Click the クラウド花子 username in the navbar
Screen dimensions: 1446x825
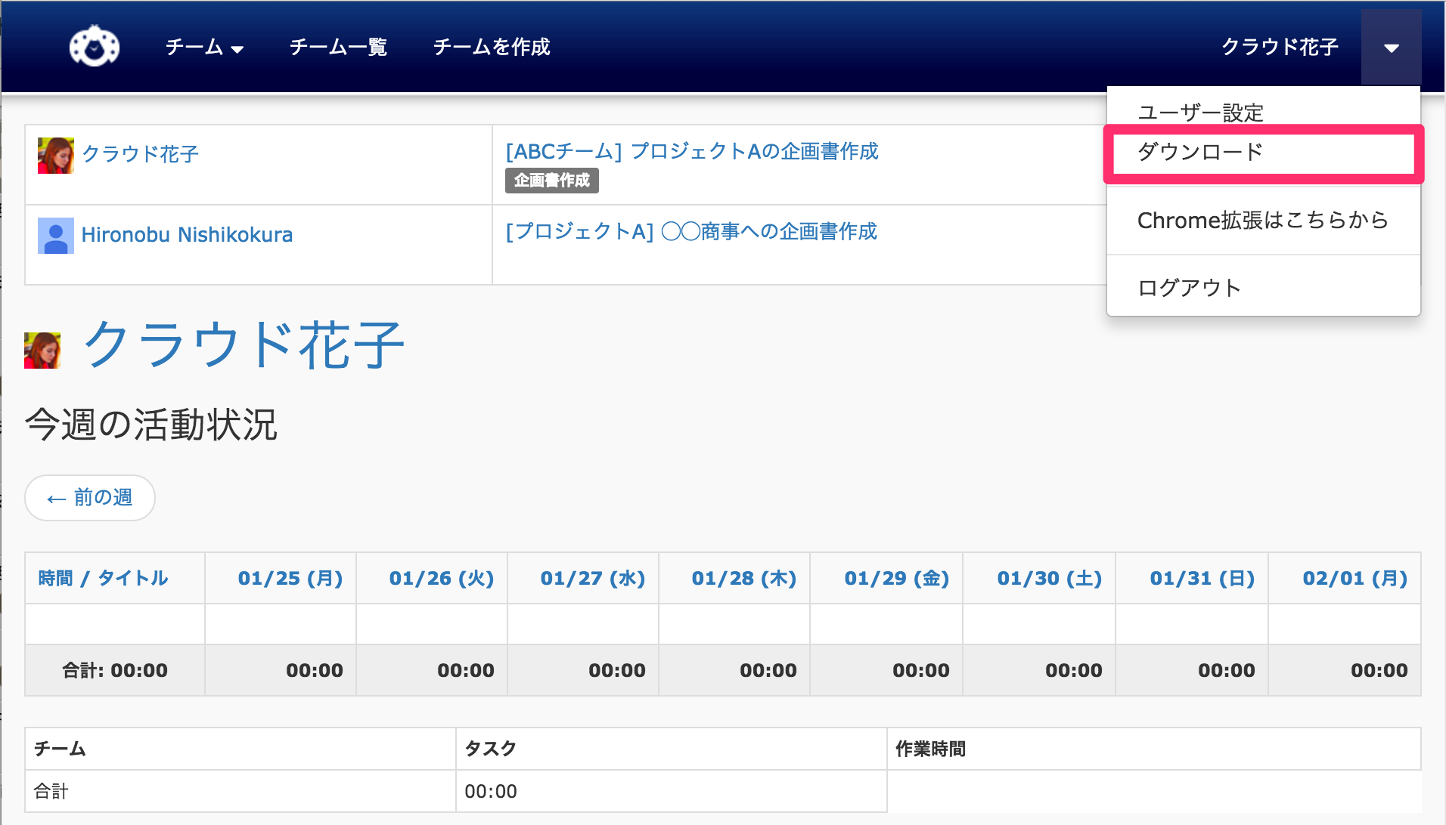pos(1280,47)
